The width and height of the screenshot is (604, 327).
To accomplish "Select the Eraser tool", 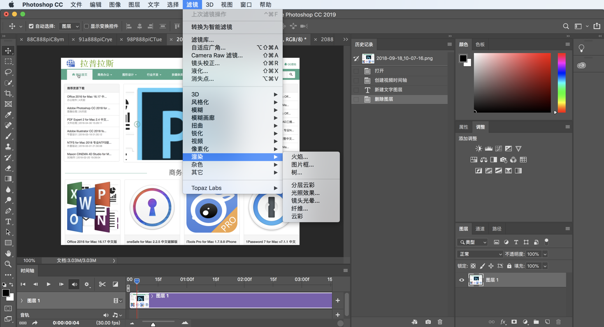I will click(8, 168).
